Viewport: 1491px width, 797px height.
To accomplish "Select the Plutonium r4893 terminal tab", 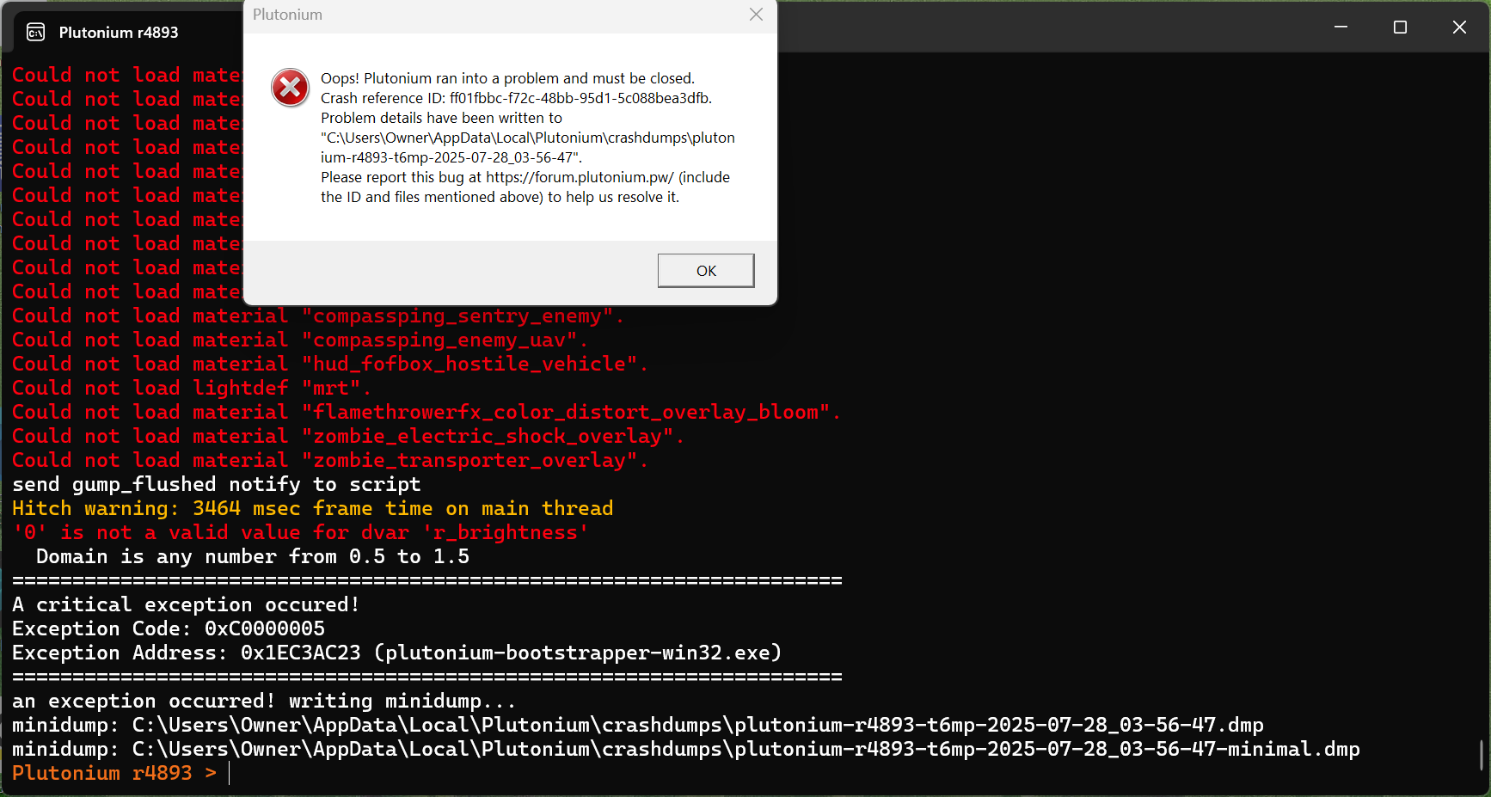I will tap(119, 33).
